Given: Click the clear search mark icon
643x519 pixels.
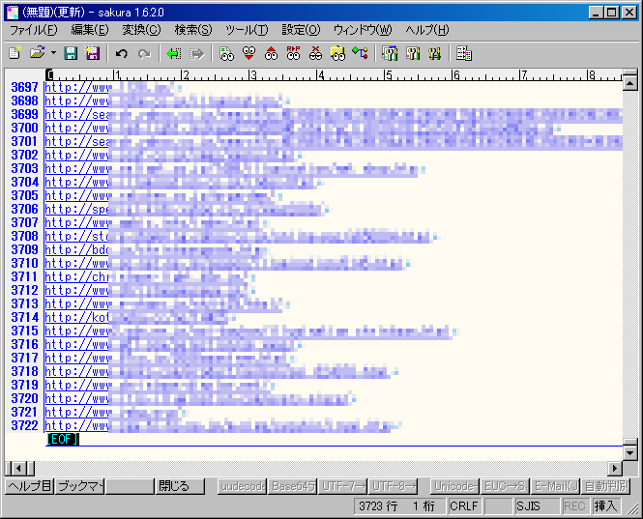Looking at the screenshot, I should [x=315, y=53].
